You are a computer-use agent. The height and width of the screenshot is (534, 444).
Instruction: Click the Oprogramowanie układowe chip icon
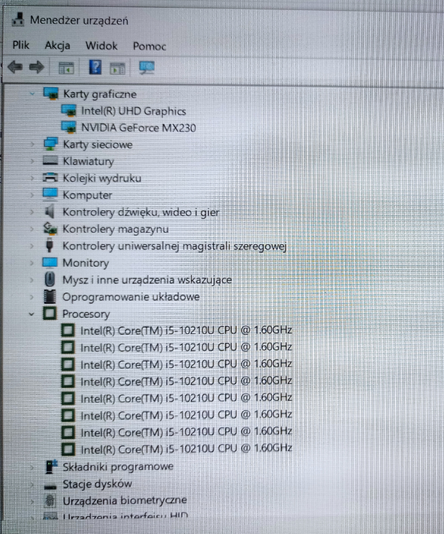tap(50, 297)
